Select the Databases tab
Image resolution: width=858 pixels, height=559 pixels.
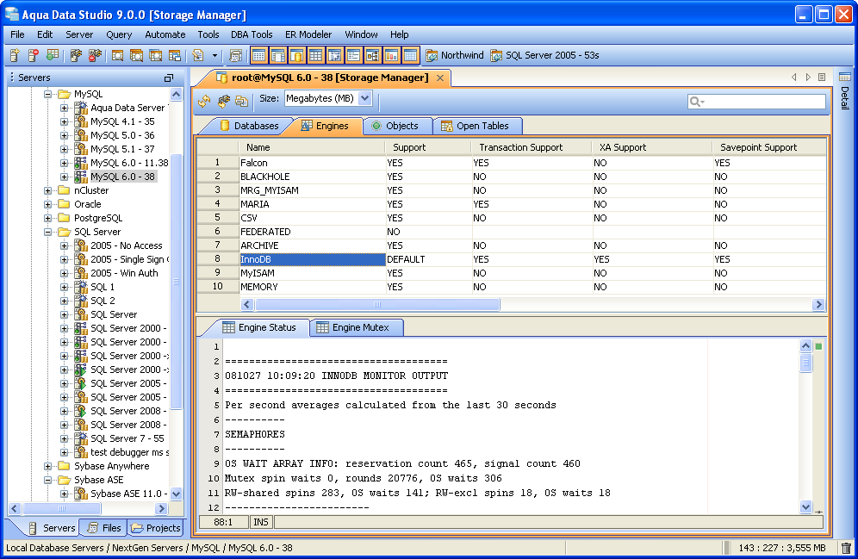pos(255,126)
